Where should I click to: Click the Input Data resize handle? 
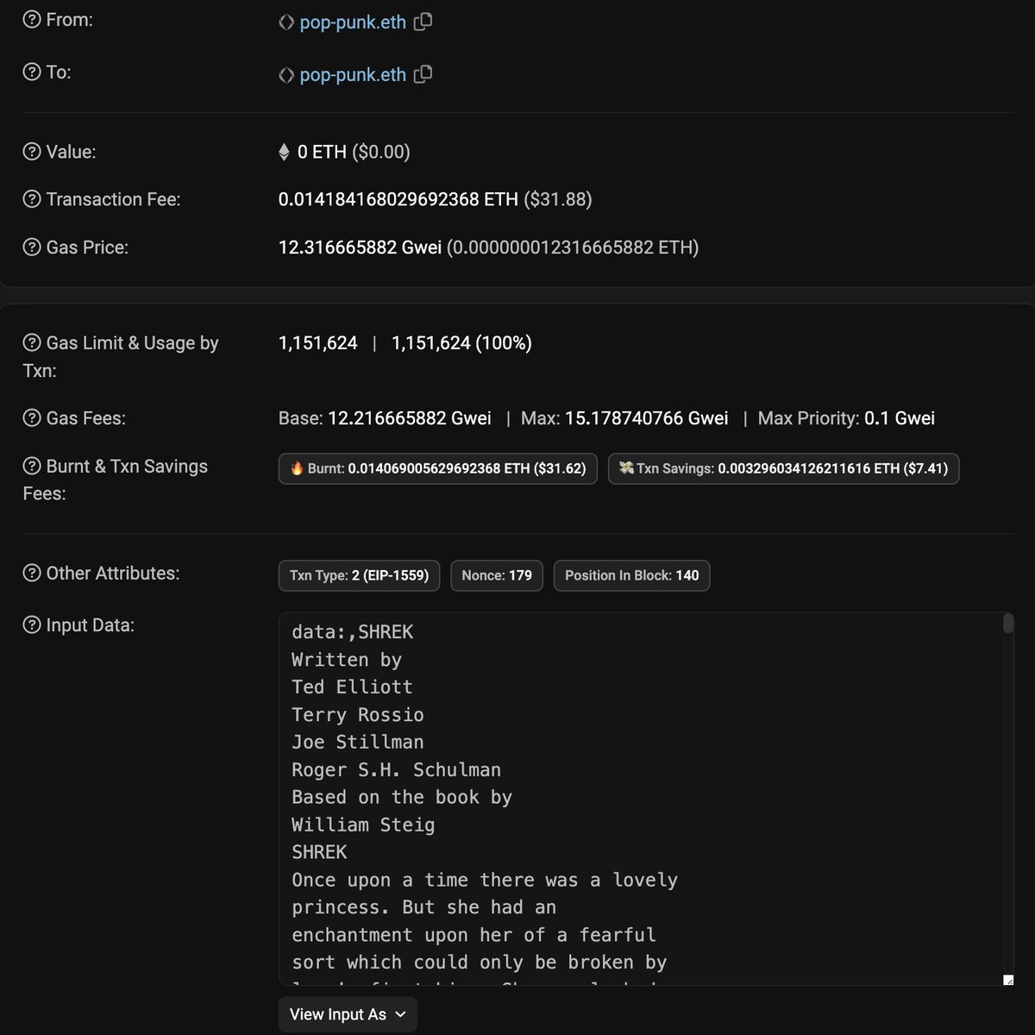point(1008,980)
